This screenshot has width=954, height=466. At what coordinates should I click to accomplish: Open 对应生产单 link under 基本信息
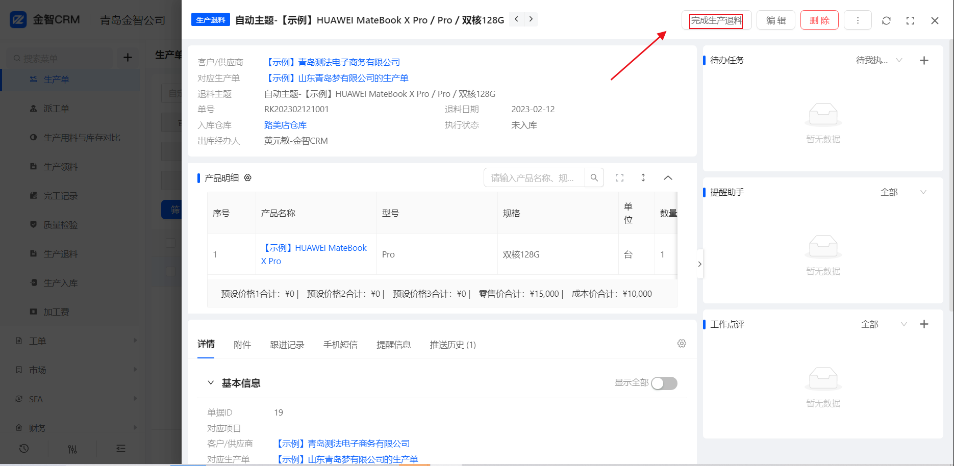[x=346, y=459]
